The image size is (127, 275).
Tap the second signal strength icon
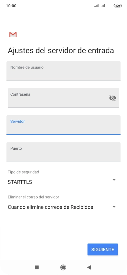[103, 6]
